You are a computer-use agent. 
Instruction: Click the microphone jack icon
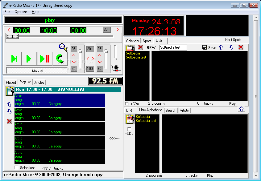pyautogui.click(x=116, y=68)
